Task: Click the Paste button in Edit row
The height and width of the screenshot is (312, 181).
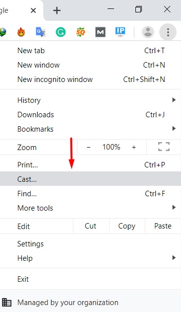Action: 163,226
